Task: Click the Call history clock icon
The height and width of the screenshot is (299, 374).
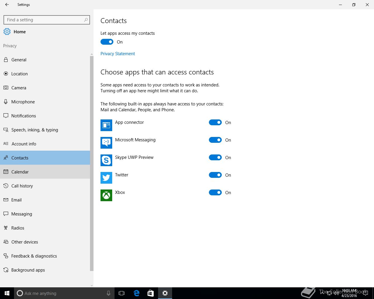Action: click(x=6, y=186)
